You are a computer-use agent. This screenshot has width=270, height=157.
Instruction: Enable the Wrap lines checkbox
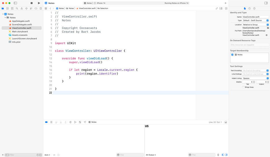tap(243, 87)
